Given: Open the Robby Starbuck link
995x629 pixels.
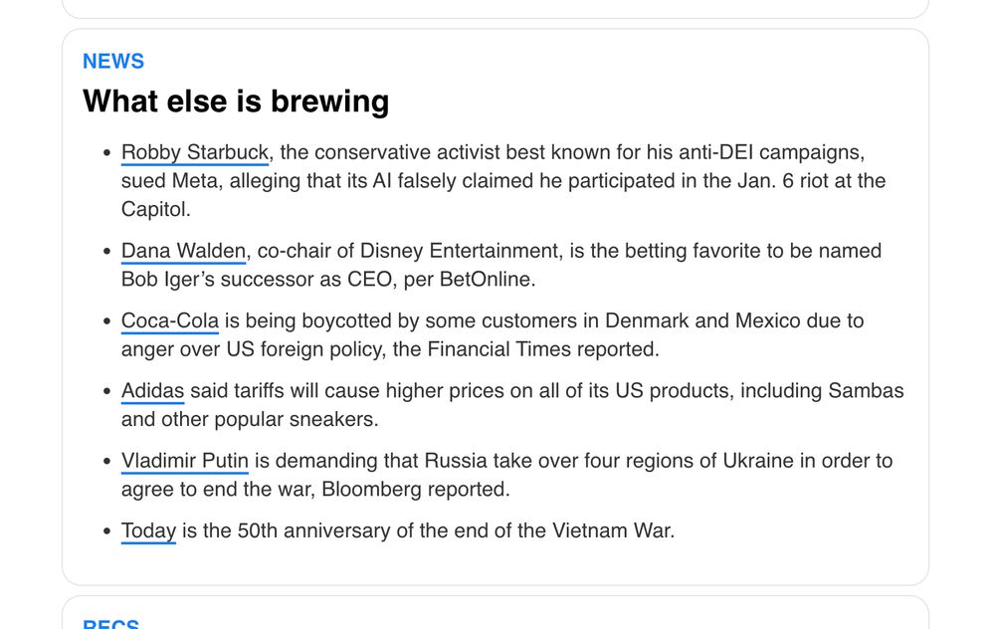Looking at the screenshot, I should pos(195,152).
